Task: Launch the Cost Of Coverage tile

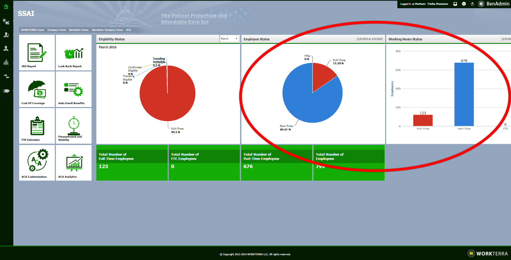Action: click(37, 89)
